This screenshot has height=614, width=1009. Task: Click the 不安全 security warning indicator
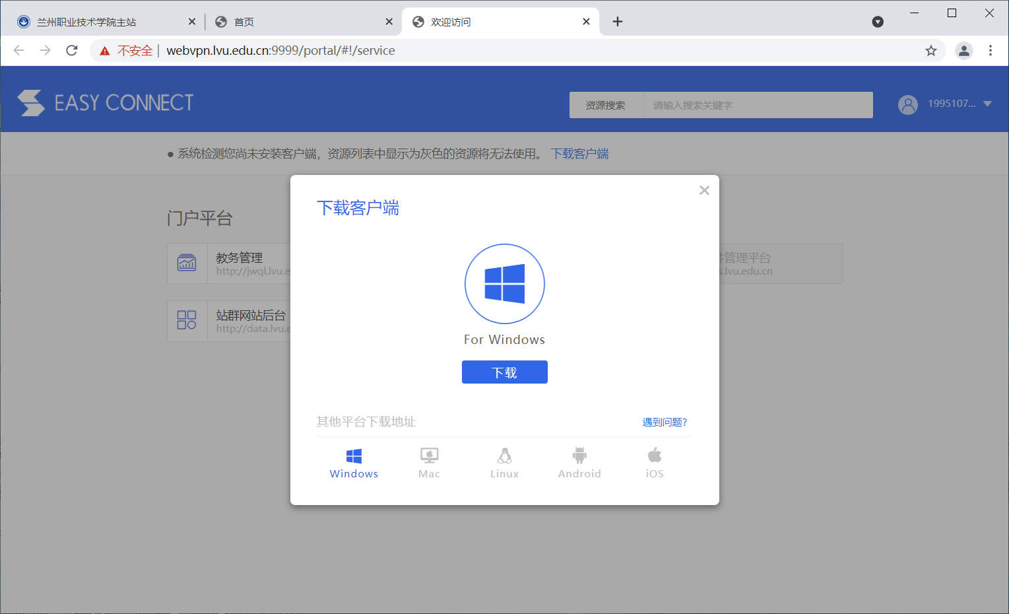pyautogui.click(x=126, y=51)
